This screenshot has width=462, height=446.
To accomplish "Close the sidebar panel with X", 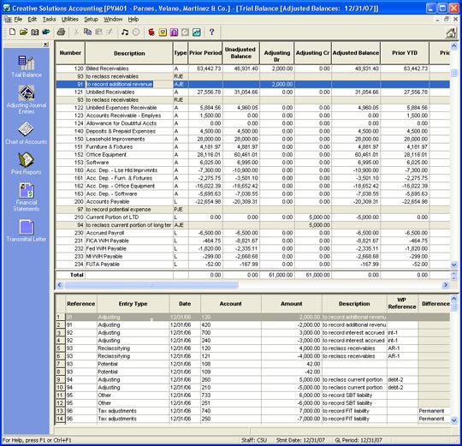I will click(45, 45).
